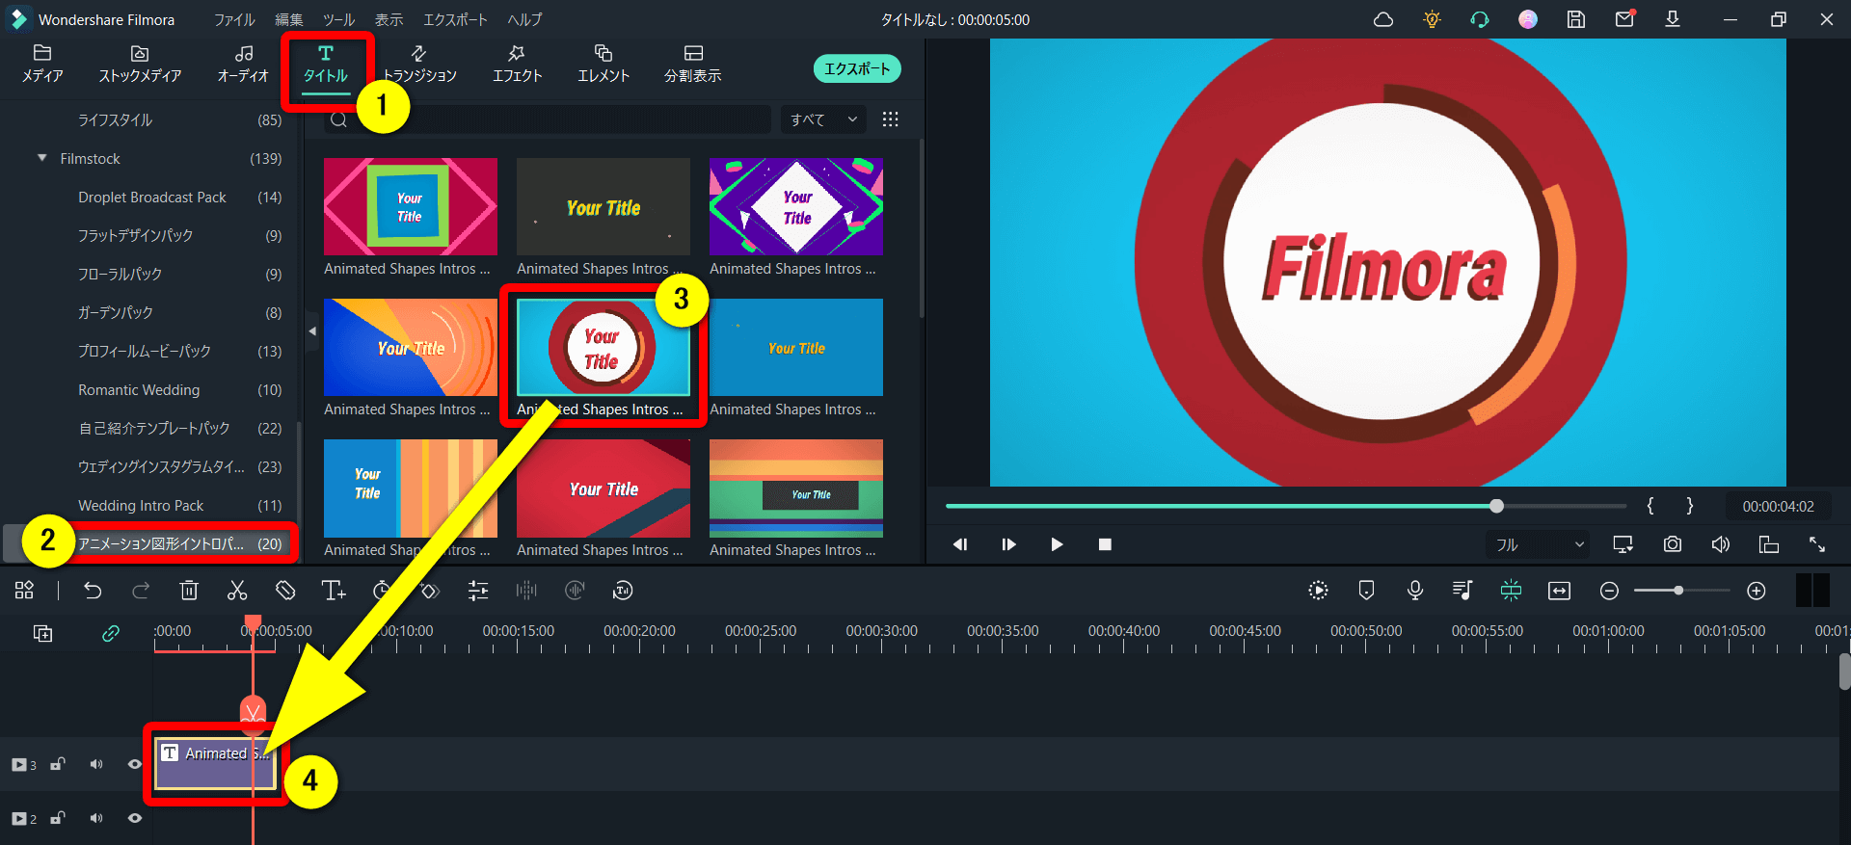The width and height of the screenshot is (1851, 845).
Task: Open the 編集 menu
Action: tap(288, 19)
